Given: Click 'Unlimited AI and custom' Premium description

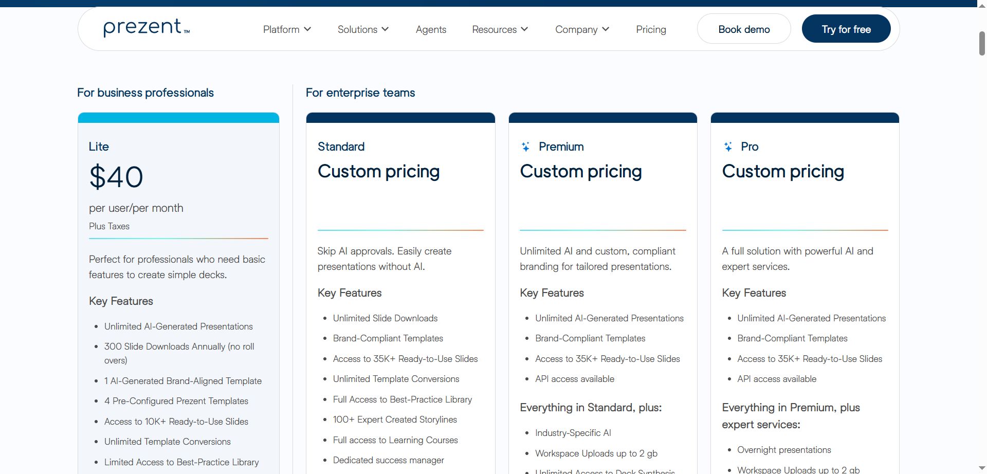Looking at the screenshot, I should click(597, 259).
